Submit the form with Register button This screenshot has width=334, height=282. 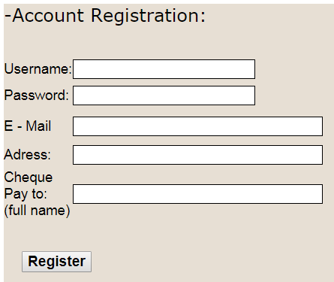point(56,262)
